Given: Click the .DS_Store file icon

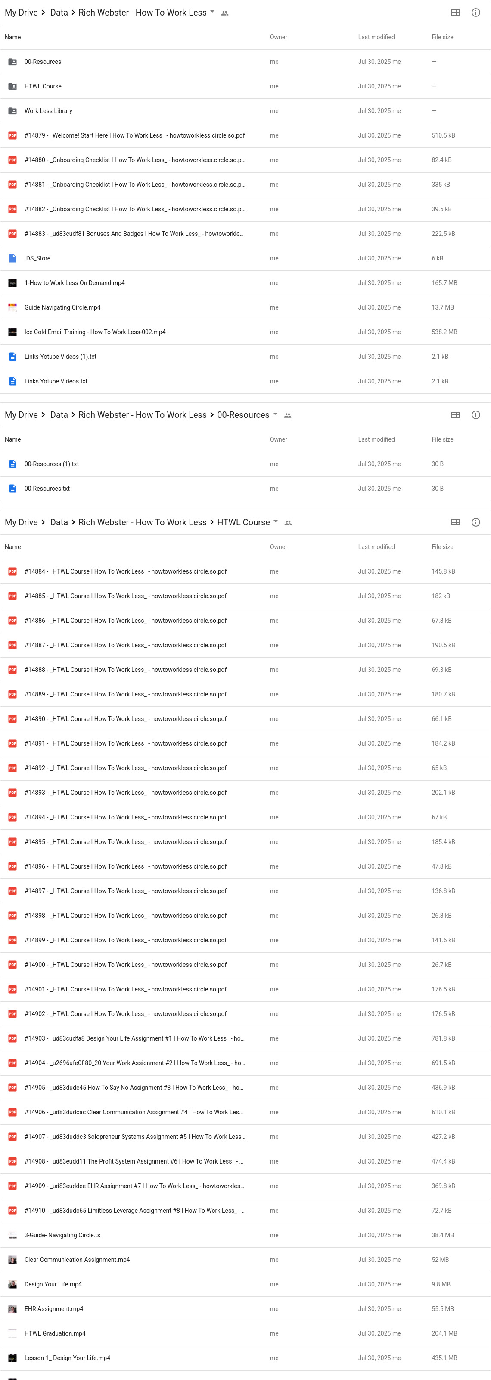Looking at the screenshot, I should 12,258.
